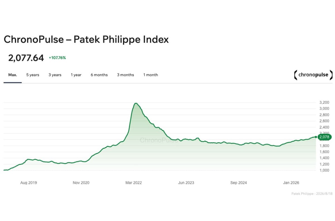Click the ChronoPulse – Patek Philippe Index title
This screenshot has height=221, width=335.
[86, 40]
